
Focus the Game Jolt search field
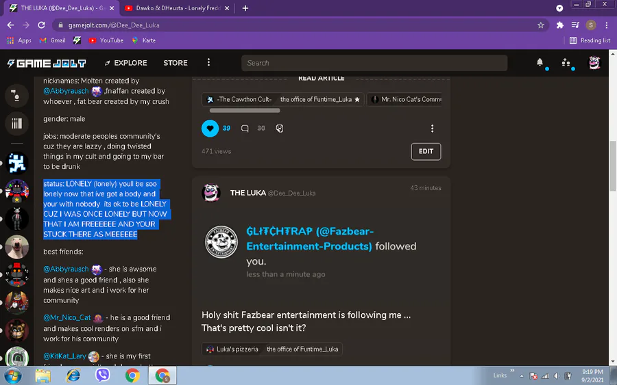click(x=374, y=63)
